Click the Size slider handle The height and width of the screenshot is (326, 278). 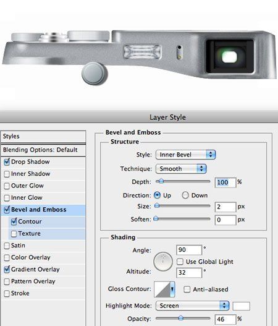pos(157,206)
